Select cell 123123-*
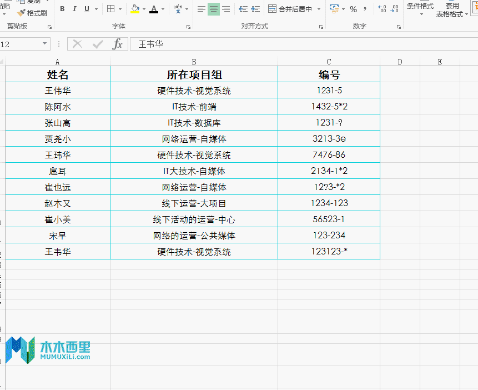The image size is (478, 390). [329, 252]
